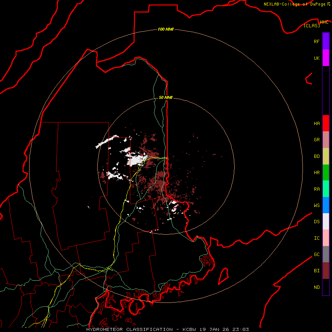Click the BD legend label
This screenshot has width=332, height=332.
[x=317, y=156]
